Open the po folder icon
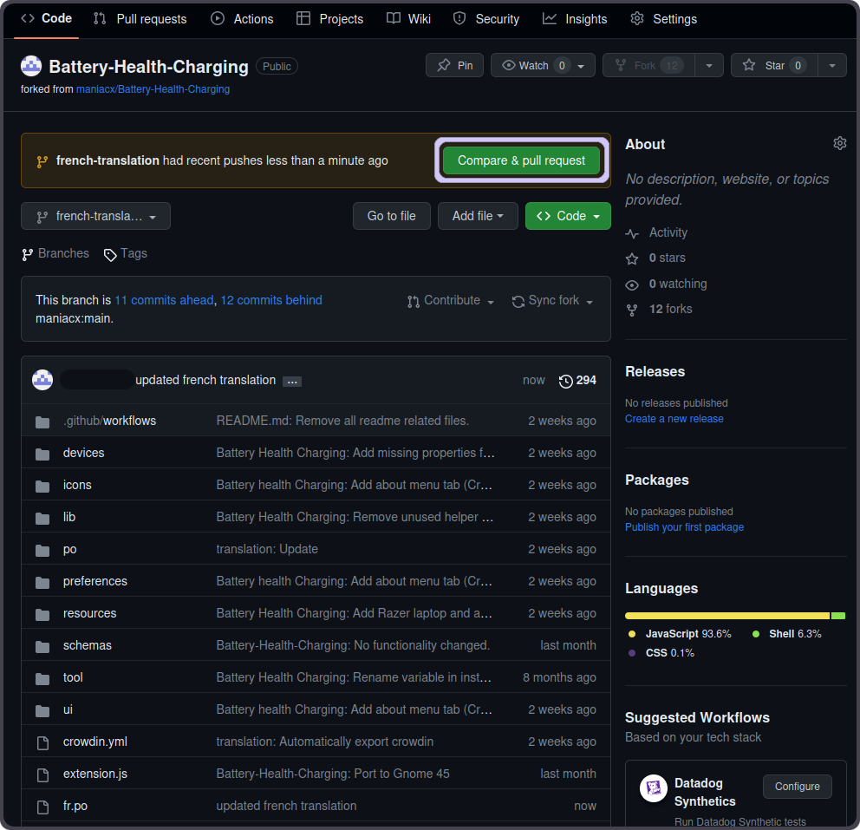 pos(42,549)
